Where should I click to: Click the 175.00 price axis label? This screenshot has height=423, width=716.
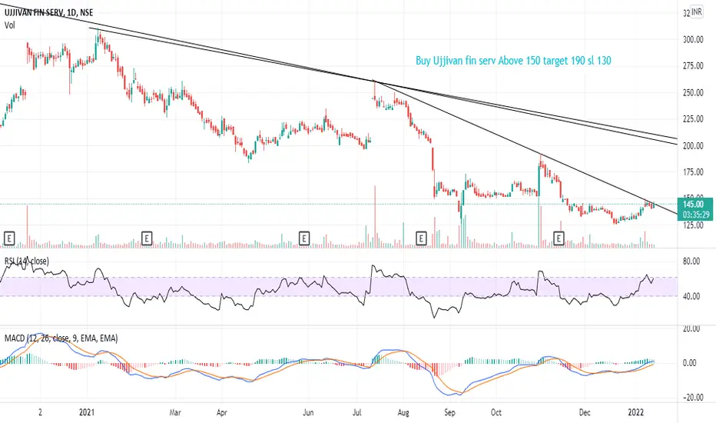coord(693,172)
